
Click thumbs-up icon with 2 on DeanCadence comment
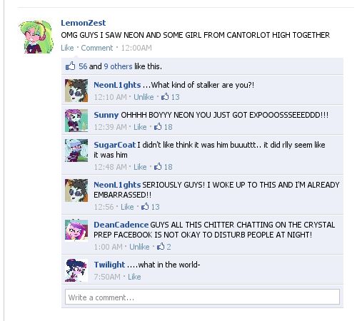[x=161, y=246]
